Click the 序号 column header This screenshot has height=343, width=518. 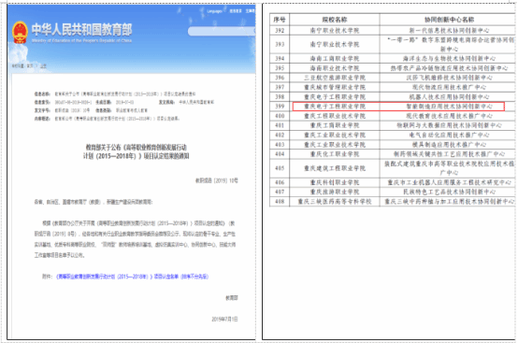point(280,20)
